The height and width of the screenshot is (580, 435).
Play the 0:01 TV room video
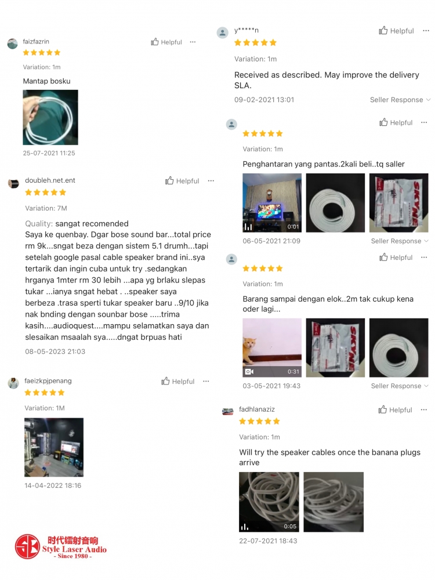point(272,202)
